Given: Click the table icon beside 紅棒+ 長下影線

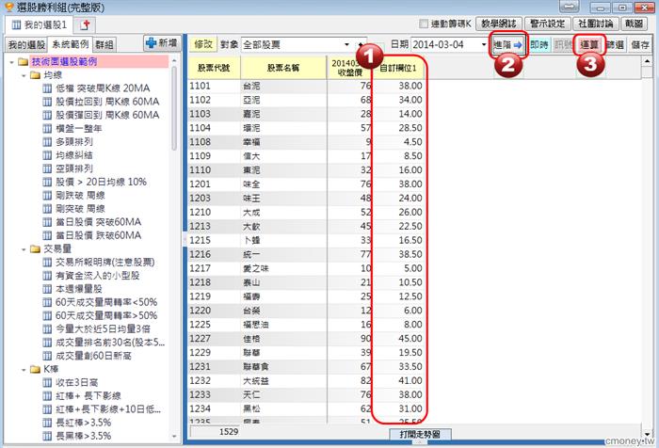Looking at the screenshot, I should (47, 396).
